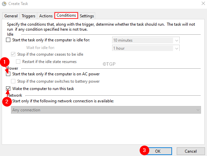The width and height of the screenshot is (207, 156).
Task: Open the Wait for idle 1 hour dropdown
Action: [x=146, y=48]
